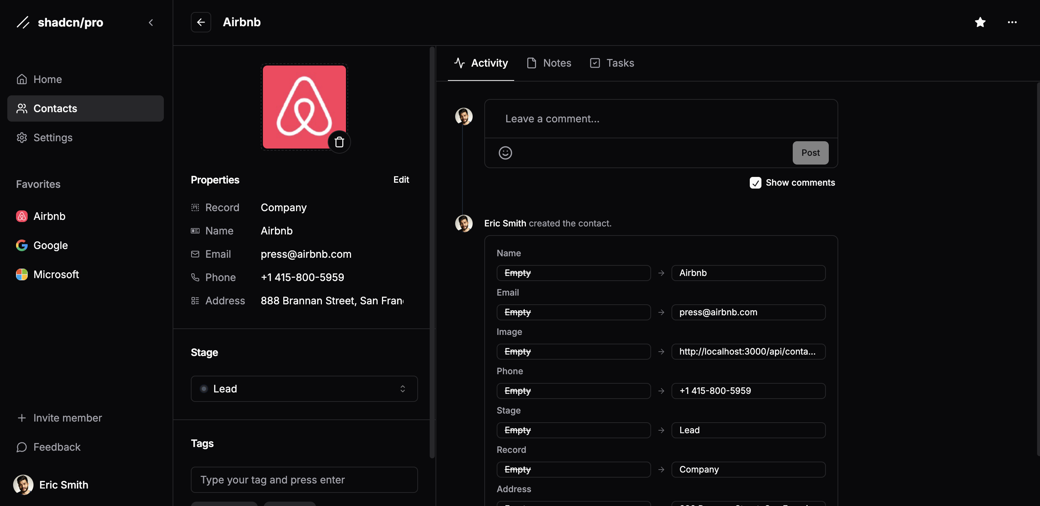Image resolution: width=1040 pixels, height=506 pixels.
Task: Click commenter avatar beside comment box
Action: 464,116
